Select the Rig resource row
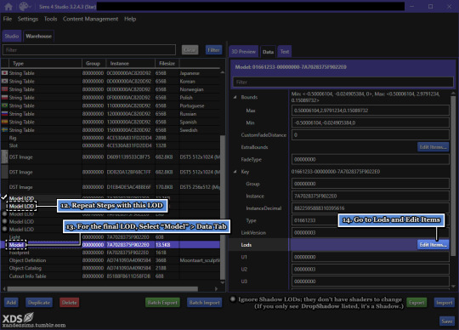Screen dimensions: 459x330 click(x=110, y=138)
